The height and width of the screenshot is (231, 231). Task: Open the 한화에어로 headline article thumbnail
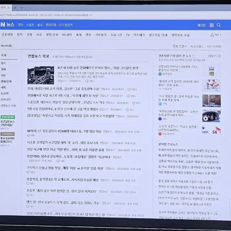41,75
